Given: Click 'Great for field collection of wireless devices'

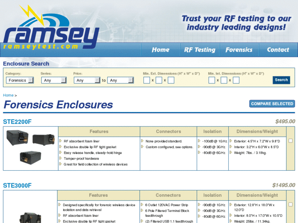Looking at the screenshot, I should click(96, 164).
